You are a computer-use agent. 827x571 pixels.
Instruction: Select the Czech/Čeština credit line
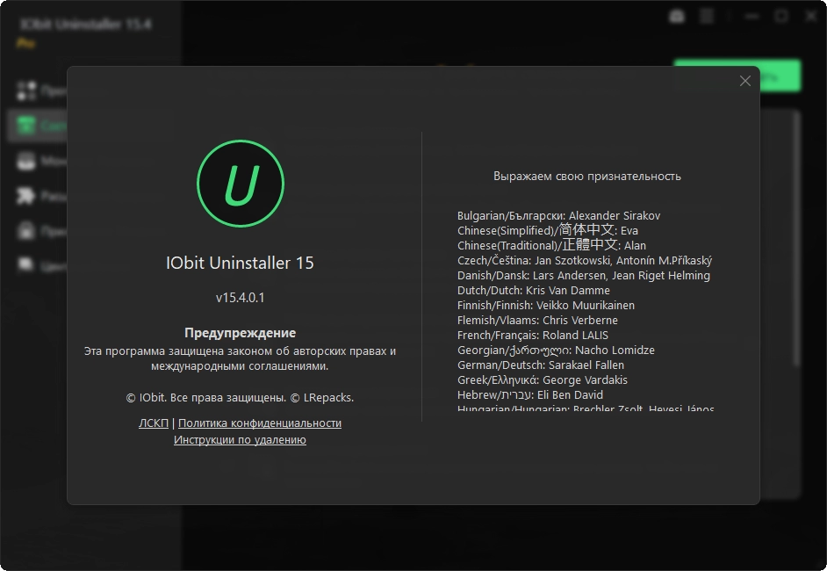(585, 260)
